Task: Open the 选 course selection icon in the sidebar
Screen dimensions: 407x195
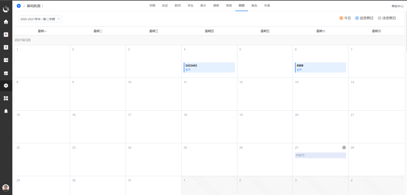Action: pos(6,47)
